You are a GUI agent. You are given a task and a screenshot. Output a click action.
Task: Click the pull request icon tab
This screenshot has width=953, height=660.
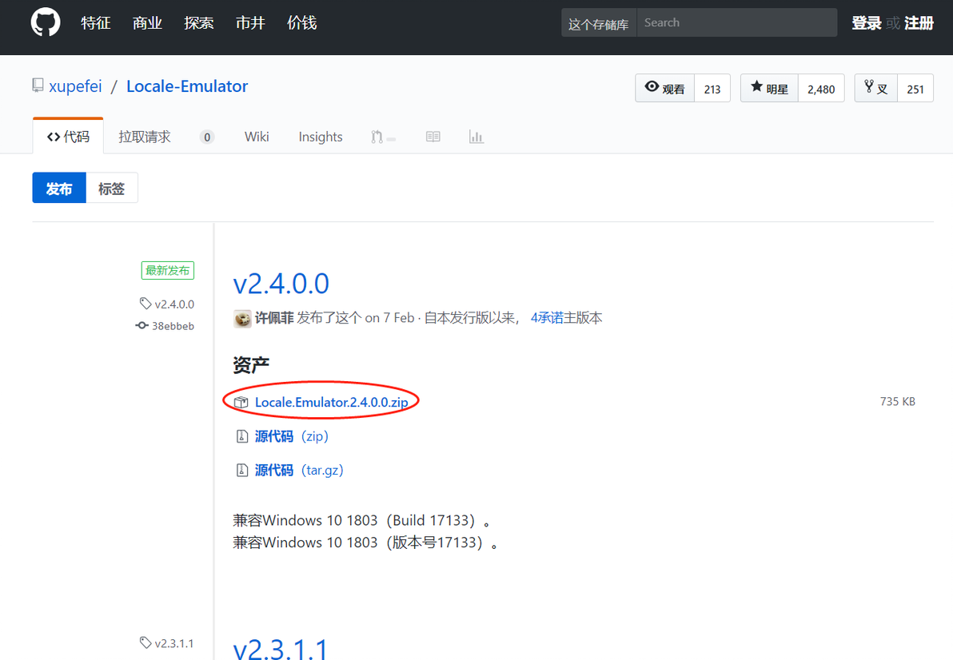(383, 137)
